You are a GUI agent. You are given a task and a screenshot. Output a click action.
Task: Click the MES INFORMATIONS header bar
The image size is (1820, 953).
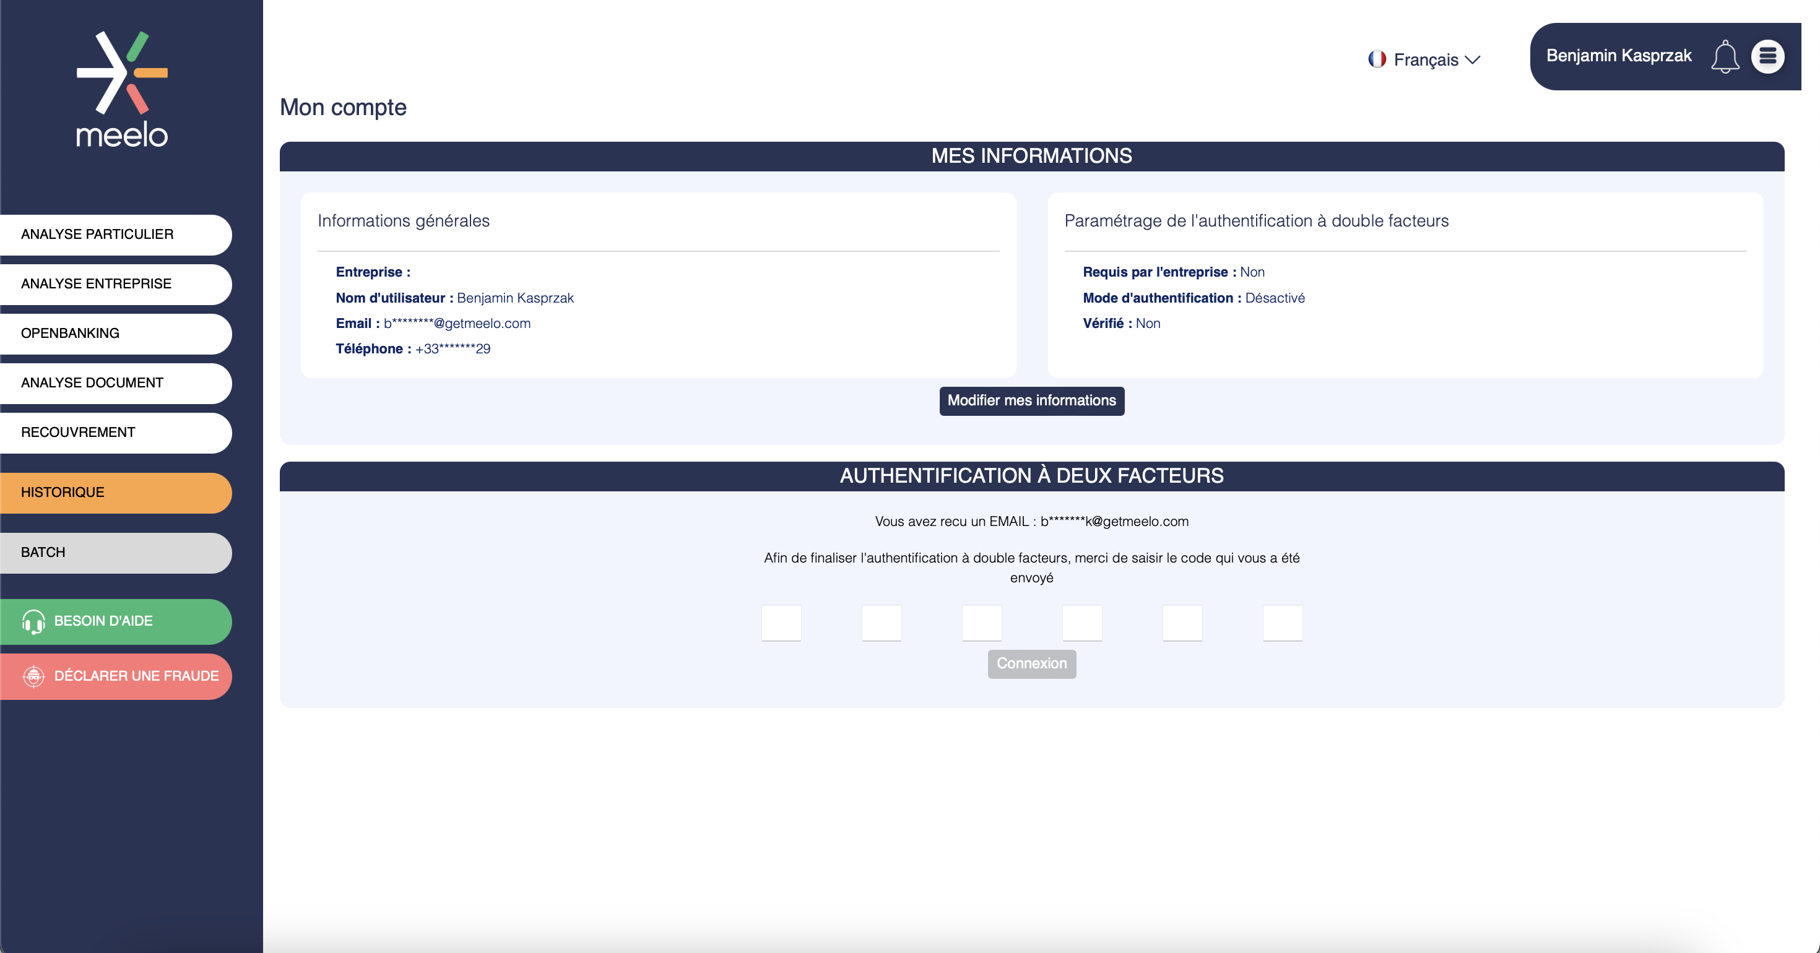[1031, 156]
